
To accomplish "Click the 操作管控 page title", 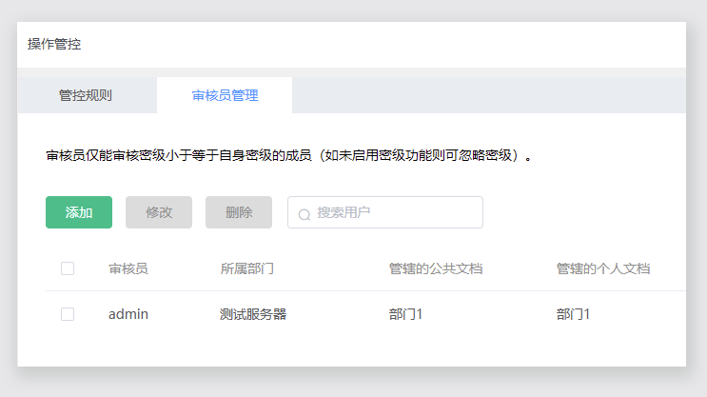I will 54,44.
